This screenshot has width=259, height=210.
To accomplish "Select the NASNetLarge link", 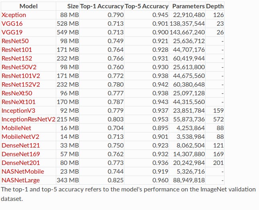I will [x=21, y=180].
